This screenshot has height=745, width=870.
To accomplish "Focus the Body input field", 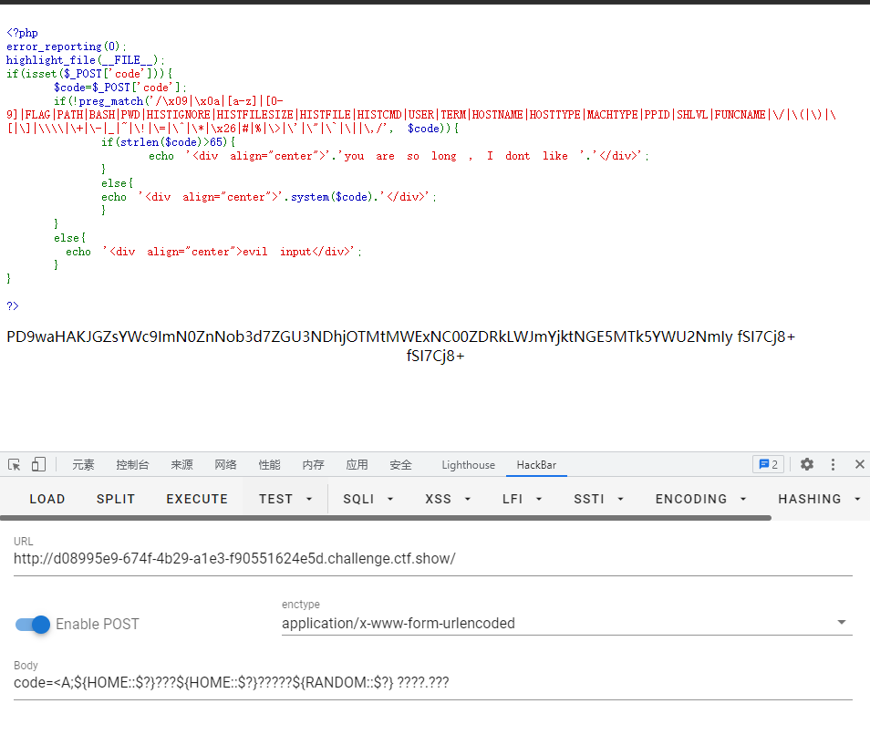I will 433,683.
